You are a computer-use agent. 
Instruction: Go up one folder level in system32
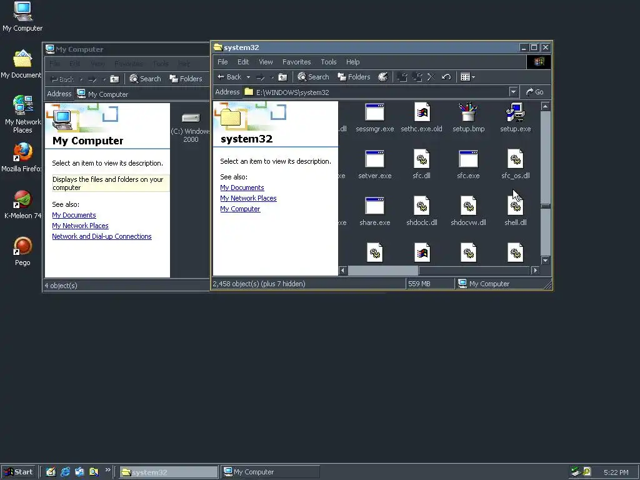click(282, 77)
